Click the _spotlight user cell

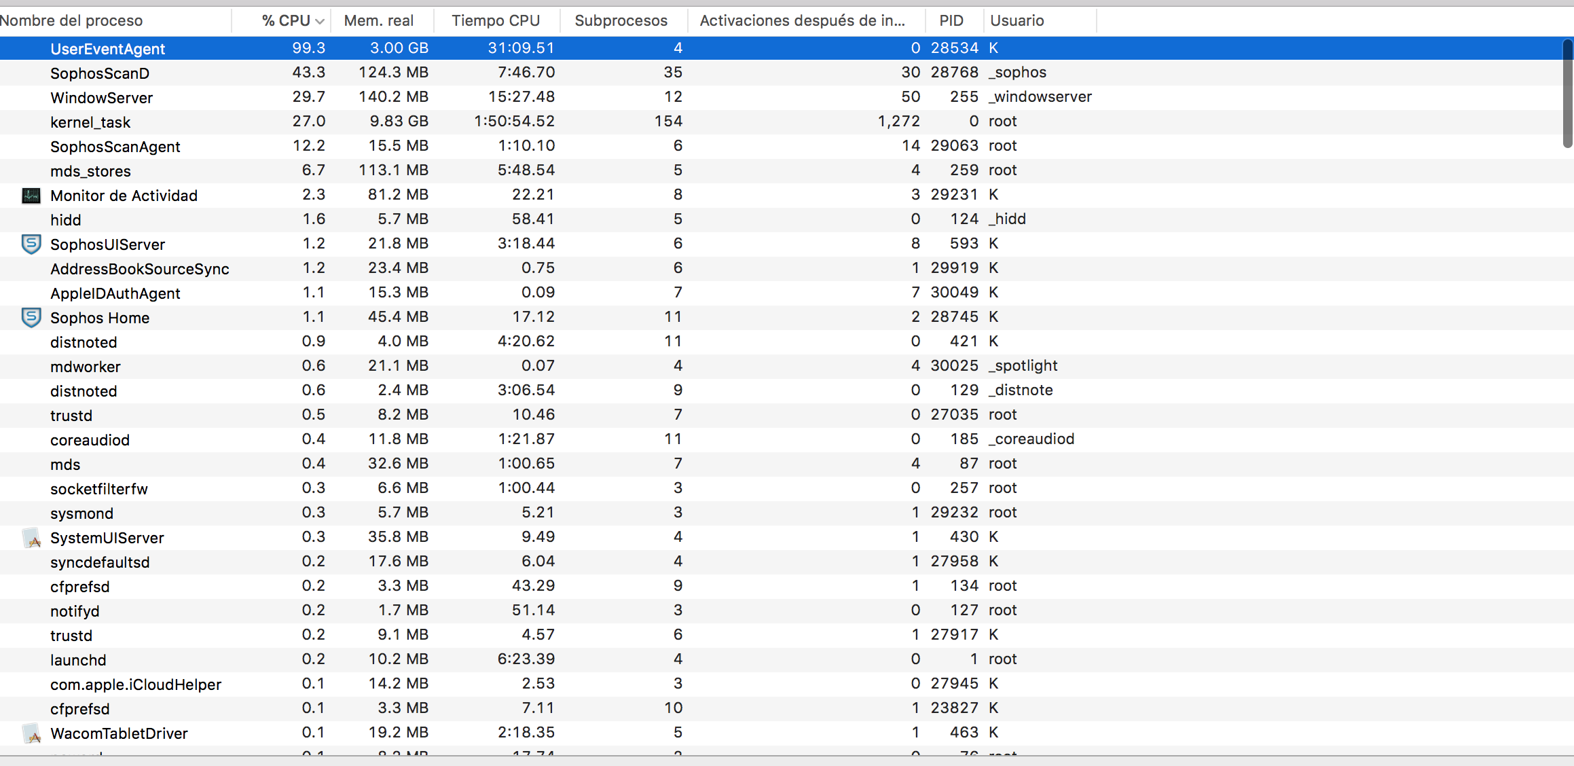click(x=1023, y=365)
